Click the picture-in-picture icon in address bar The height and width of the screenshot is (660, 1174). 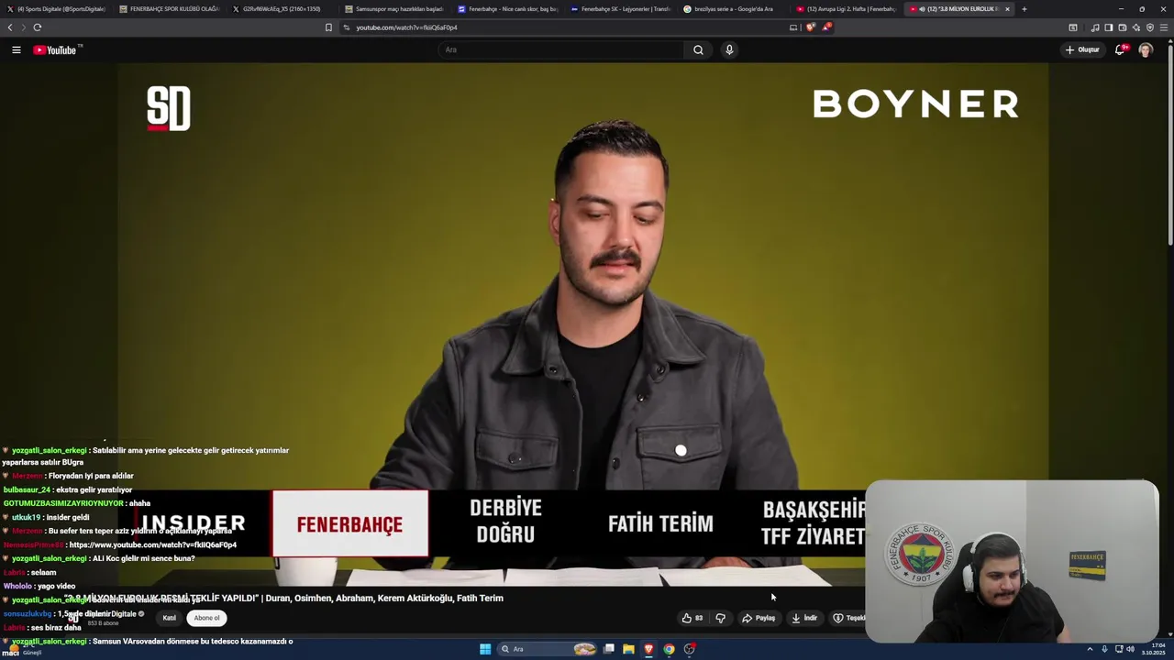(793, 27)
